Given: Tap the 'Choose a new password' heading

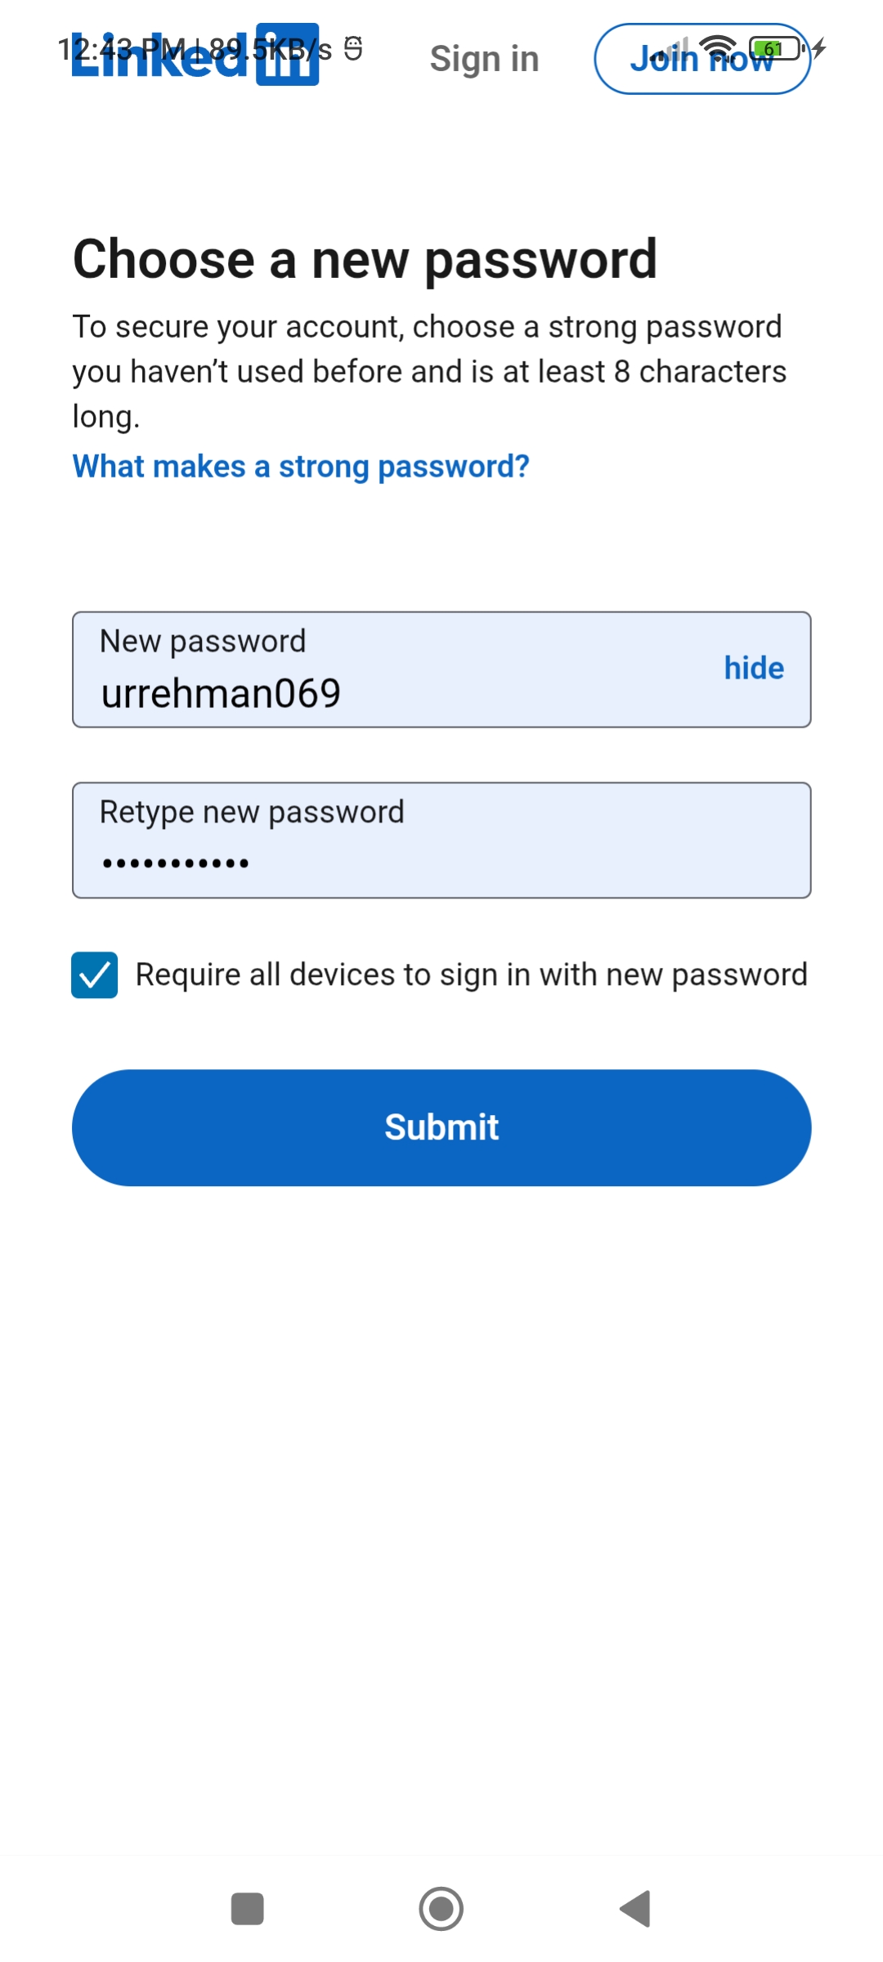Looking at the screenshot, I should (x=365, y=259).
